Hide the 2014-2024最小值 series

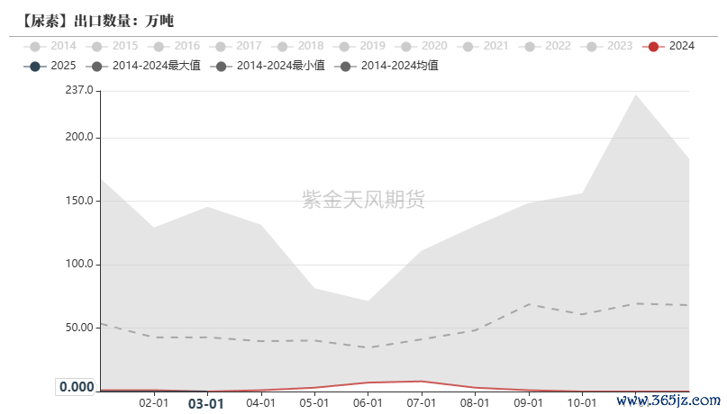pos(222,66)
